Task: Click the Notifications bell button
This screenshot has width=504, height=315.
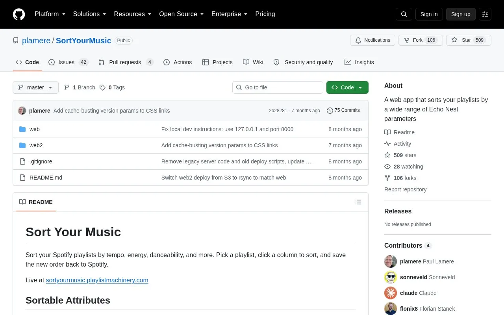Action: tap(372, 40)
